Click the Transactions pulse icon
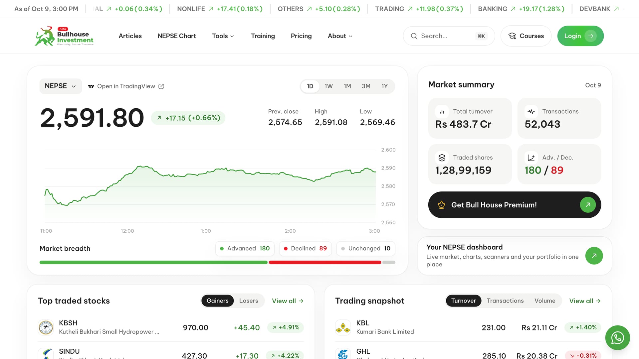This screenshot has height=359, width=639. pyautogui.click(x=531, y=112)
